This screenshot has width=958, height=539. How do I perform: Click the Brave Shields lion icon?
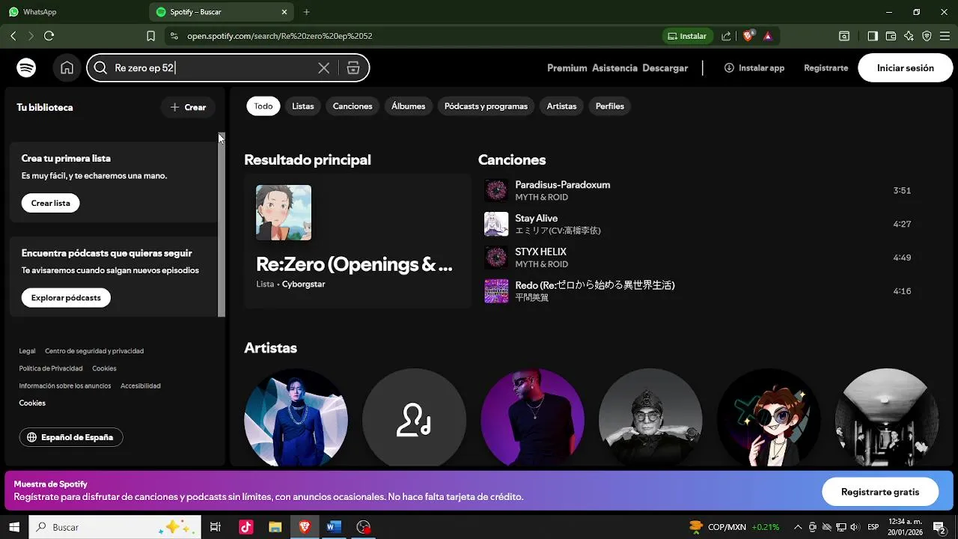point(748,35)
